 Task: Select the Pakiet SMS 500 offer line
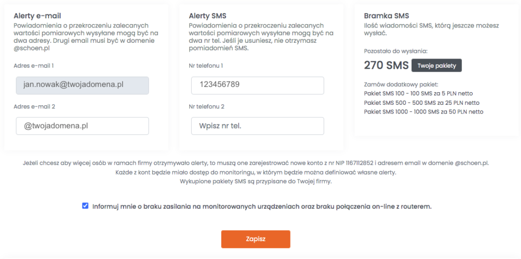tap(422, 103)
